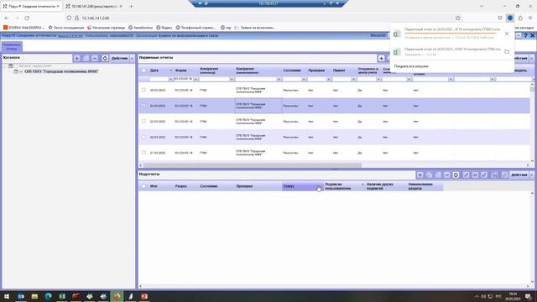Viewport: 537px width, 302px height.
Task: Click the hierarchy icon in Подотчеты toolbar
Action: pyautogui.click(x=494, y=174)
